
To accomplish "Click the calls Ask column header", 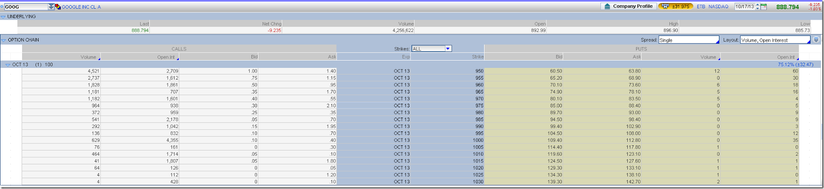I will point(332,56).
